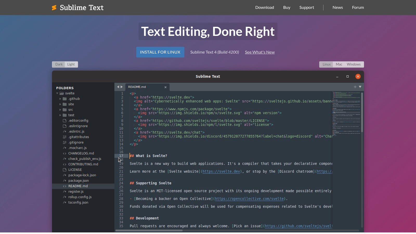Open the Support menu item
The image size is (416, 234).
click(x=307, y=7)
